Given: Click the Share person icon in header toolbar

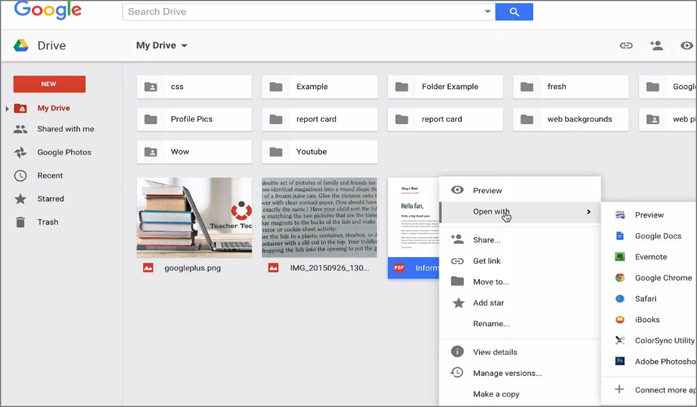Looking at the screenshot, I should (x=656, y=45).
